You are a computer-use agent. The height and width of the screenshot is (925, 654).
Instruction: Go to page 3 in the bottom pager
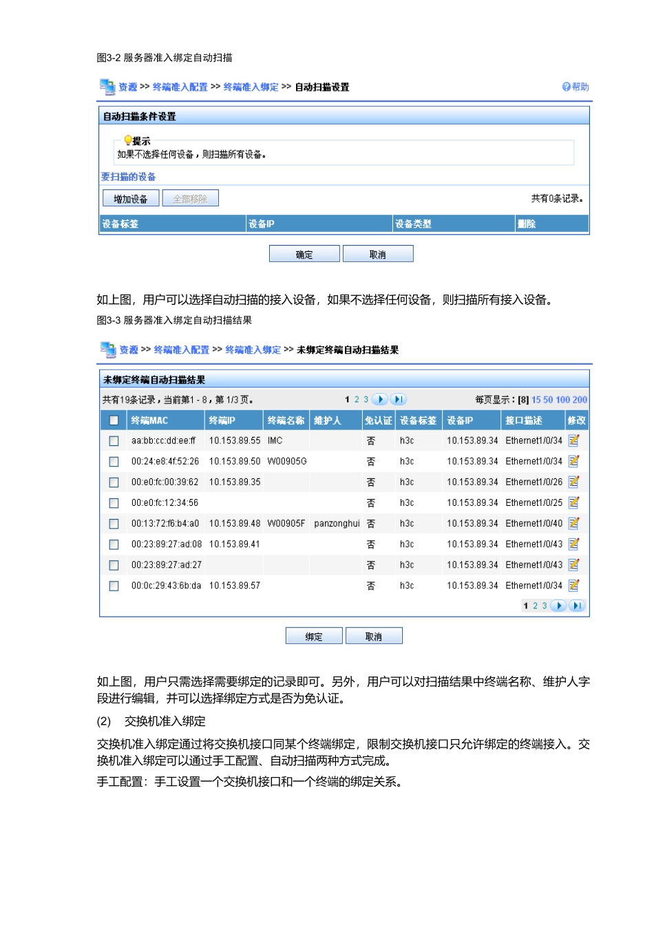coord(544,606)
